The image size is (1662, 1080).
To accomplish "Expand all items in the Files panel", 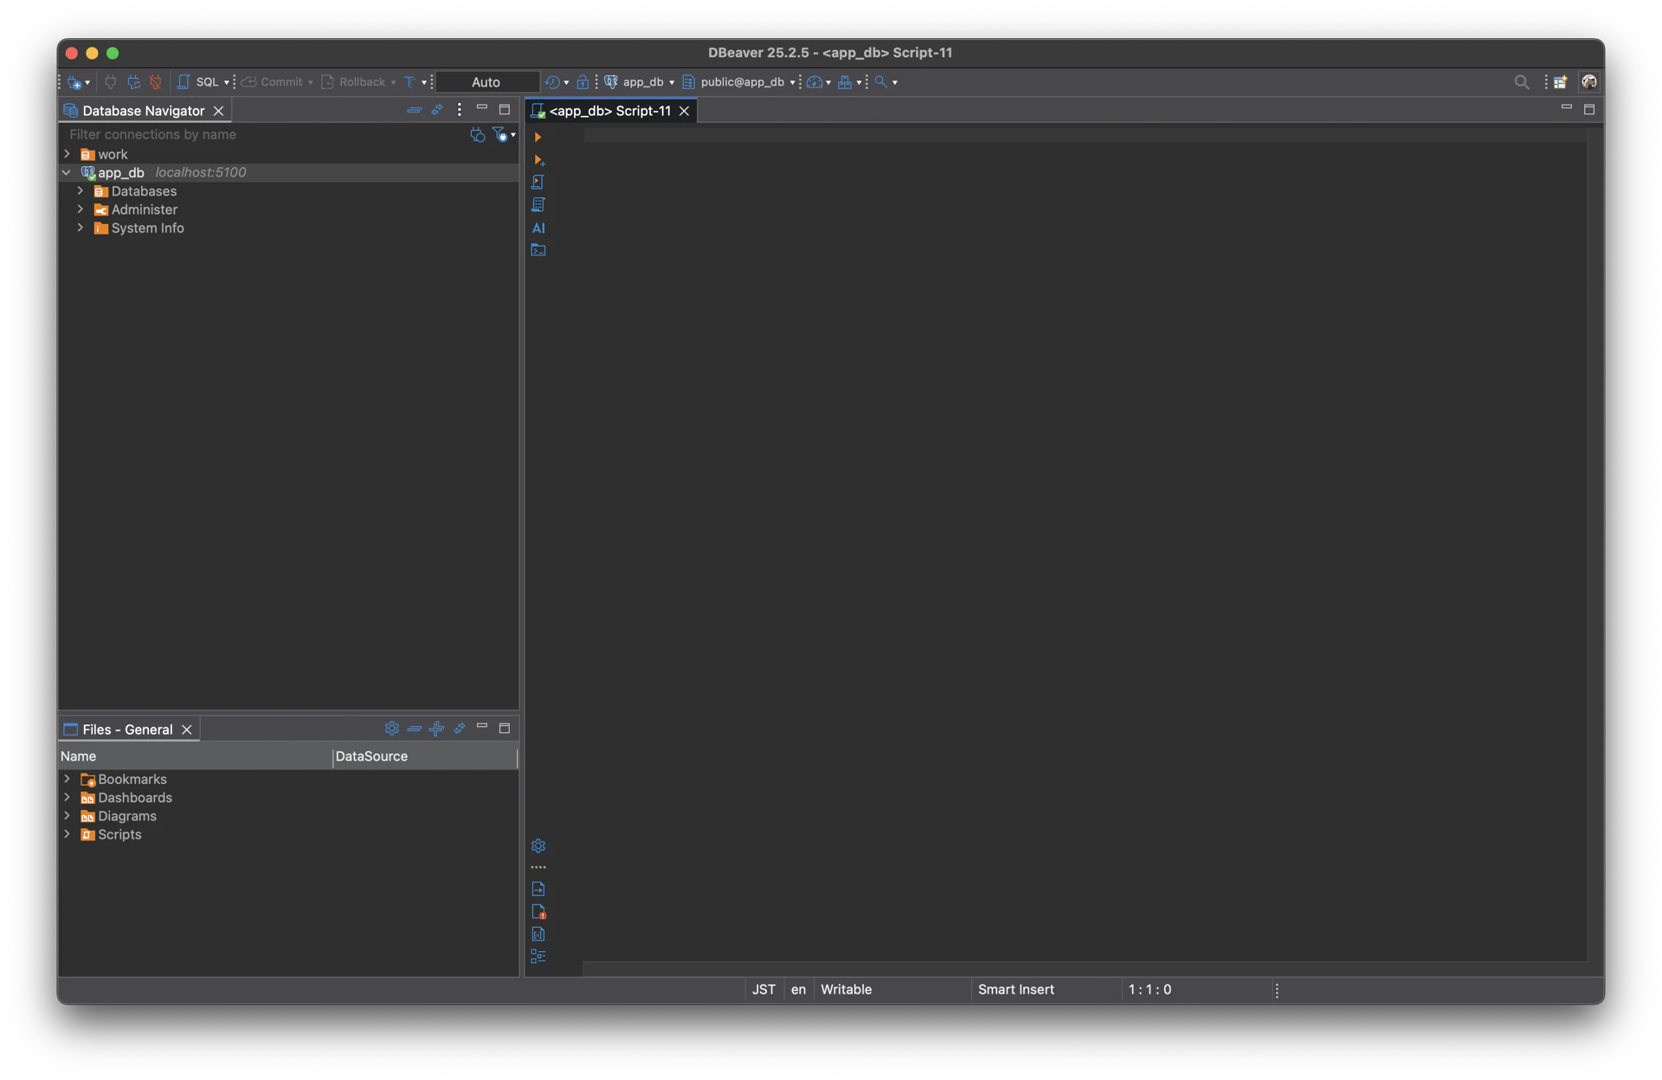I will click(x=437, y=729).
